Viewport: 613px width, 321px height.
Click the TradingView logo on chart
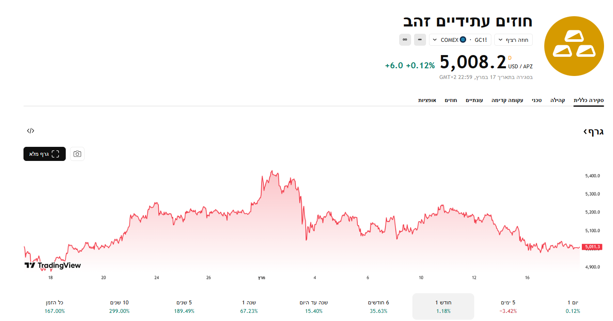(x=53, y=266)
